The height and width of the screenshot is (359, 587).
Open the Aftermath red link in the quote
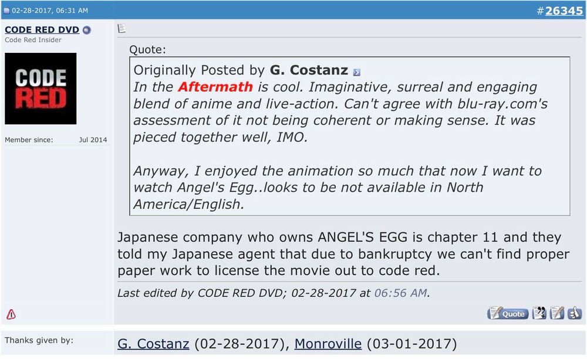[x=215, y=87]
